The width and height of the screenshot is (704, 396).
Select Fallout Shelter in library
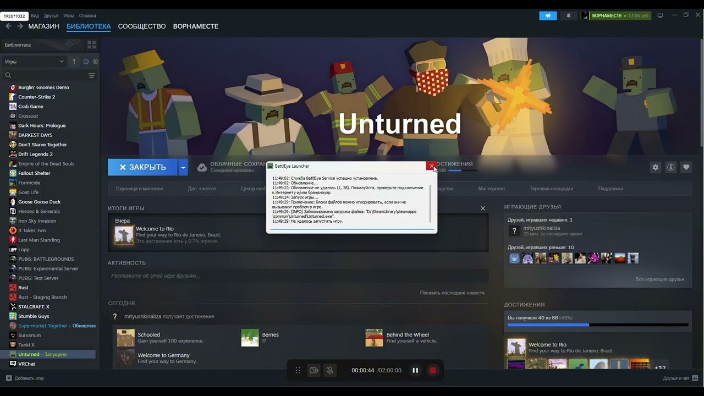tap(34, 173)
